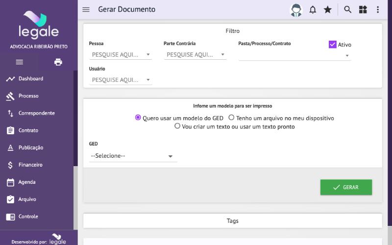392x245 pixels.
Task: Select 'Quero usar um modelo do GED' option
Action: click(x=138, y=117)
